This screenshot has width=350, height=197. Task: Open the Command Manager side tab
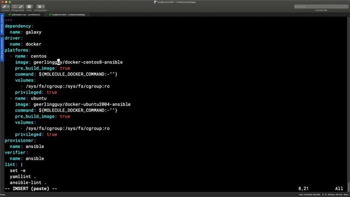(x=2, y=49)
